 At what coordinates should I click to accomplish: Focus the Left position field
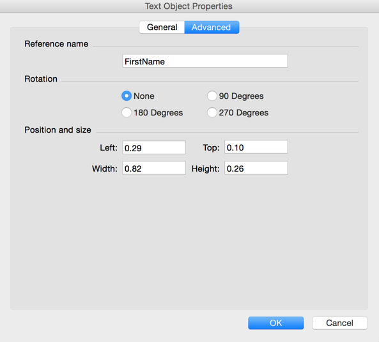(154, 147)
